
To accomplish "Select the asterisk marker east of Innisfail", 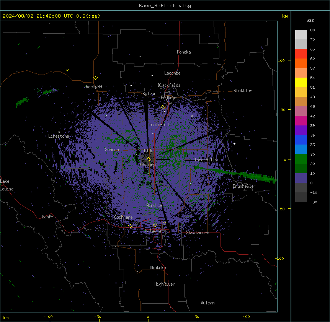I will pyautogui.click(x=192, y=116).
